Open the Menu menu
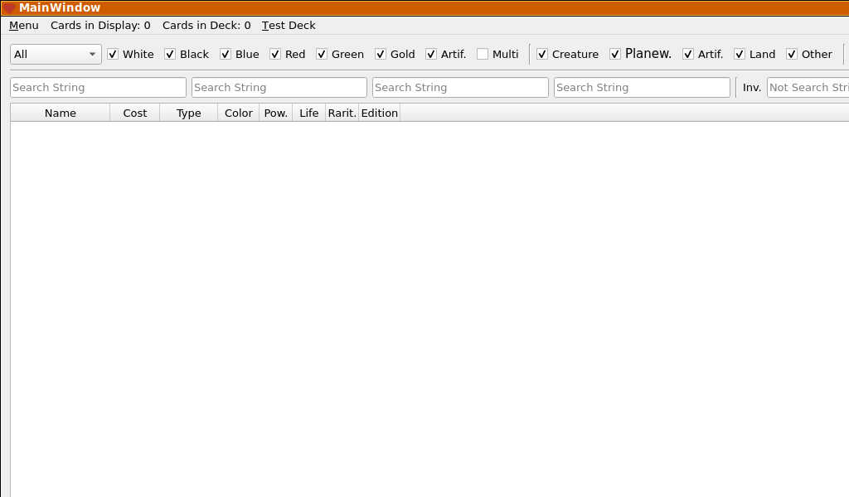This screenshot has height=497, width=849. (23, 26)
